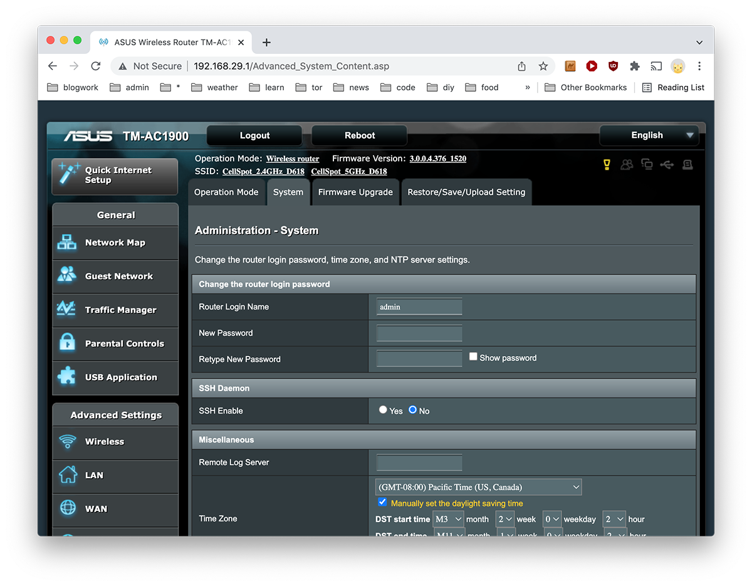Click the Logout button
The image size is (752, 586).
pos(254,135)
